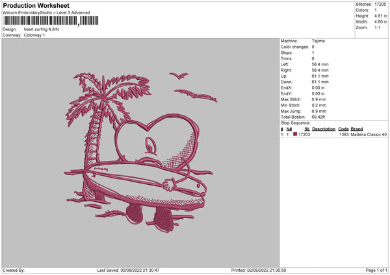Select the Code column header

coord(343,129)
